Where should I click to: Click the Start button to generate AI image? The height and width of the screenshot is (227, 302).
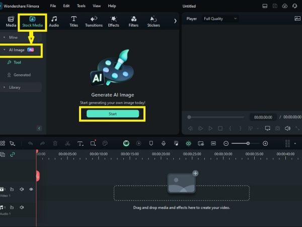(x=113, y=114)
